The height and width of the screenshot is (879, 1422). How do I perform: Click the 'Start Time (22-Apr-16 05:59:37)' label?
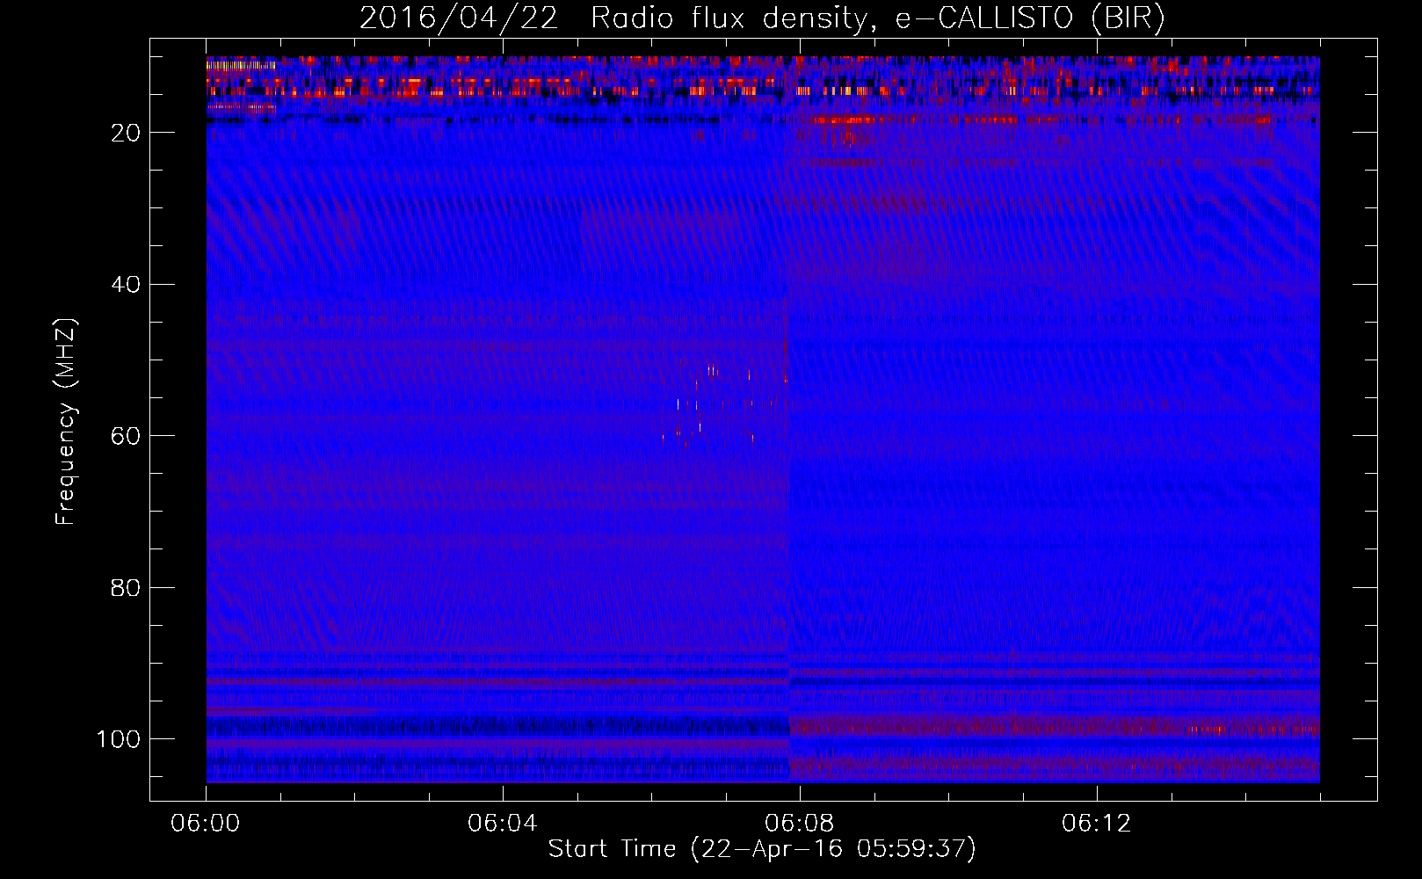(762, 849)
